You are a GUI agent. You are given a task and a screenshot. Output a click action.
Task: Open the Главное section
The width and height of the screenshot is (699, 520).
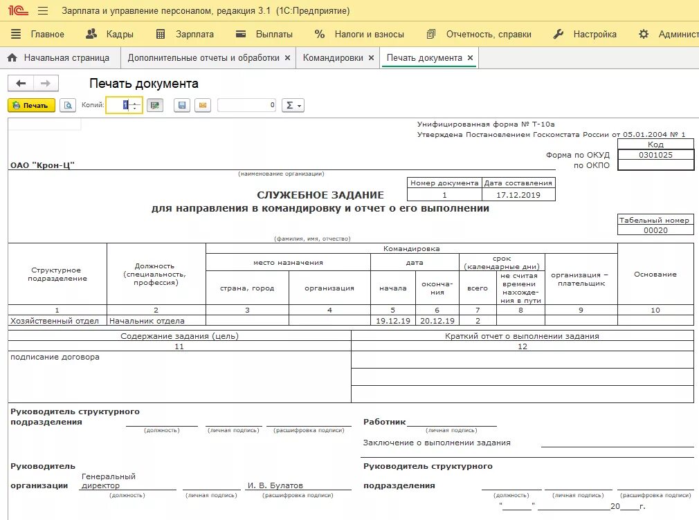click(37, 34)
